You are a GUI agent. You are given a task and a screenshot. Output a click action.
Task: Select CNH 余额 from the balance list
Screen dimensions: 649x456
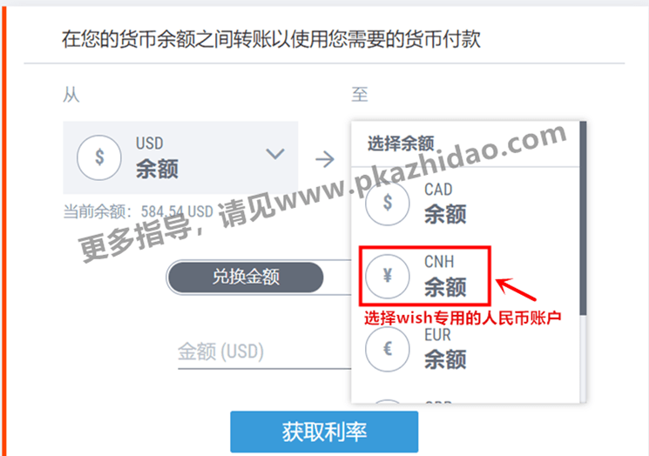tap(465, 276)
